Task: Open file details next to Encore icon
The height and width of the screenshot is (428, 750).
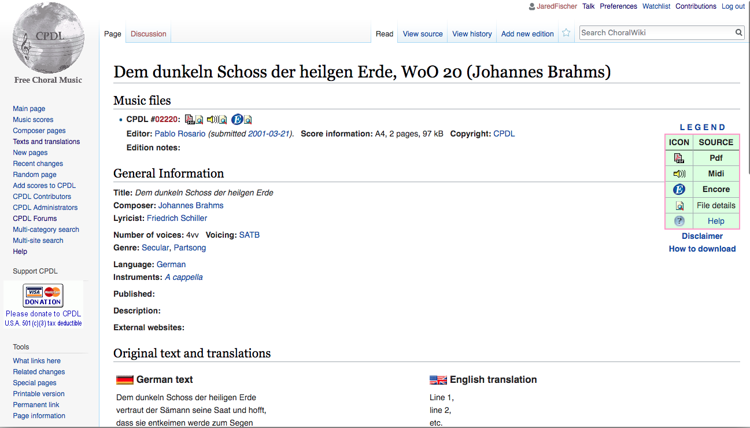Action: coord(248,120)
